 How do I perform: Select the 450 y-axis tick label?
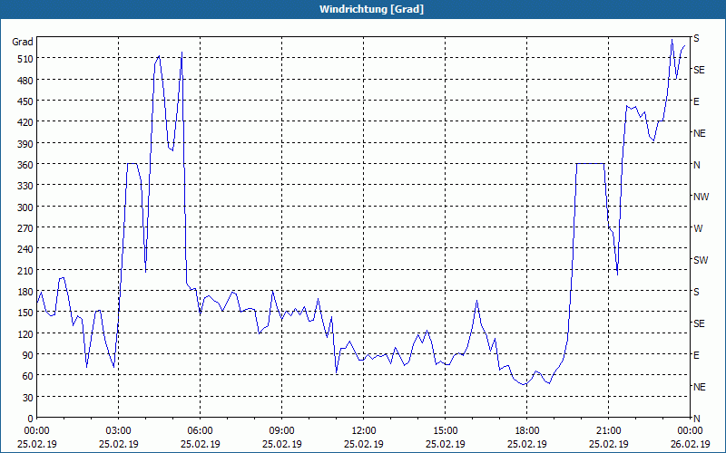coord(25,101)
